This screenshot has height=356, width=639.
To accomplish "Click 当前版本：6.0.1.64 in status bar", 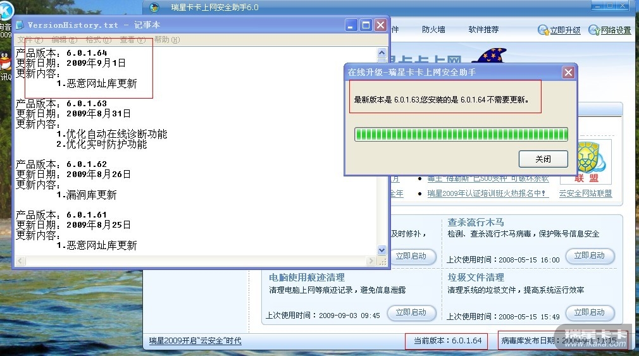I will pos(447,341).
